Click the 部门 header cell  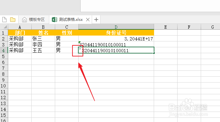pos(20,33)
